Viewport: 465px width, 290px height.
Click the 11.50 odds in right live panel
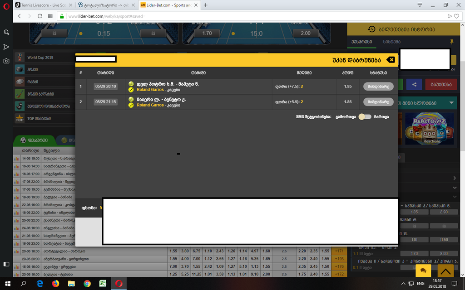tap(444, 240)
